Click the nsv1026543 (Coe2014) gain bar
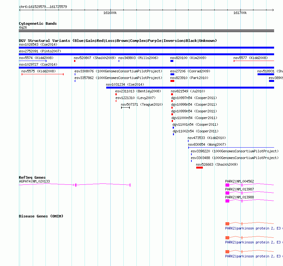 [x=146, y=48]
